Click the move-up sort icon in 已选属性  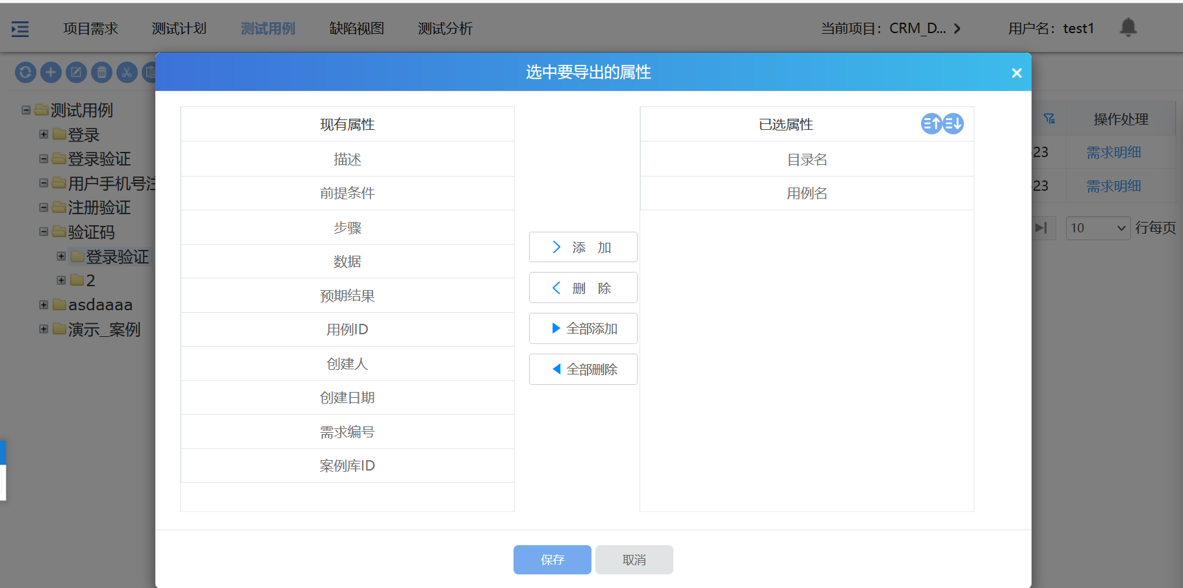point(931,123)
